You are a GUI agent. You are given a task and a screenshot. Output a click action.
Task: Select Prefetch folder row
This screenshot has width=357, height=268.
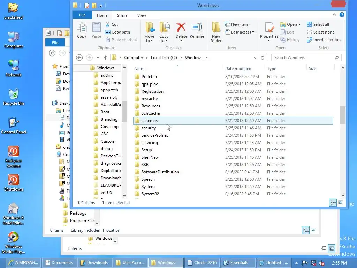coord(233,77)
